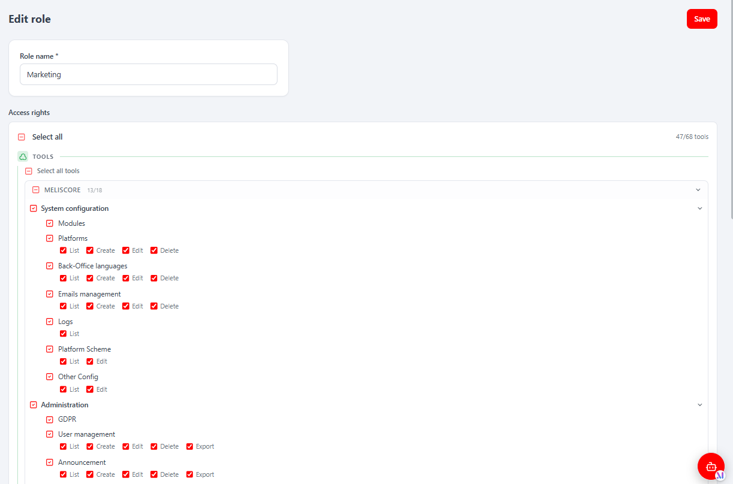Uncheck List under Announcement
733x484 pixels.
tap(63, 474)
